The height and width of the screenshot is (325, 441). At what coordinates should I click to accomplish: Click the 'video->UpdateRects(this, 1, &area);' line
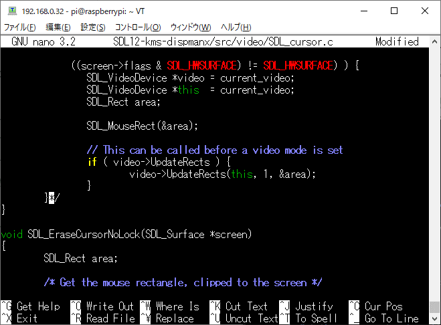pos(222,174)
